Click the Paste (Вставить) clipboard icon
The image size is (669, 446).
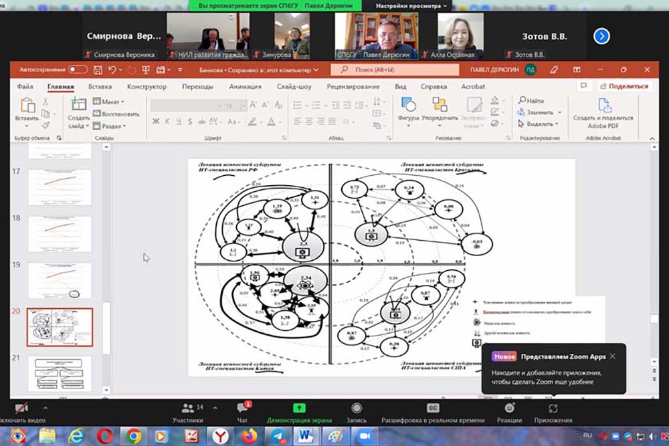click(x=27, y=106)
